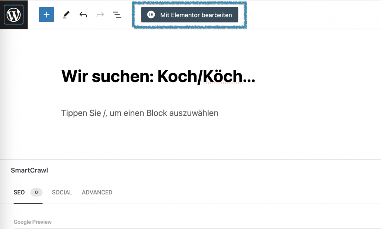Collapse the SmartCrawl panel header
Viewport: 381px width, 229px height.
pyautogui.click(x=29, y=171)
